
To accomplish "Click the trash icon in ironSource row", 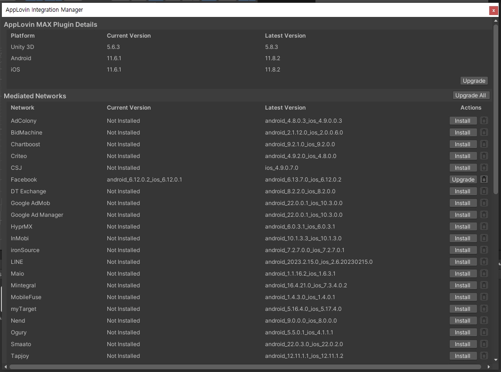I will (484, 250).
